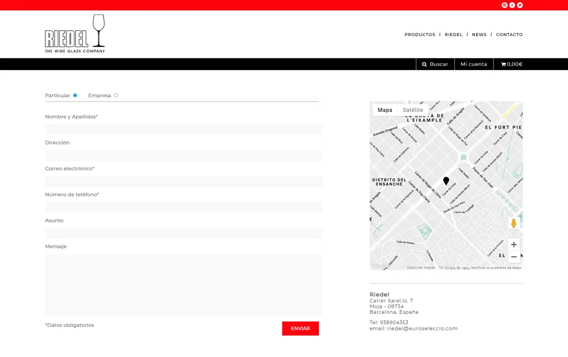Zoom in on the map

click(514, 245)
